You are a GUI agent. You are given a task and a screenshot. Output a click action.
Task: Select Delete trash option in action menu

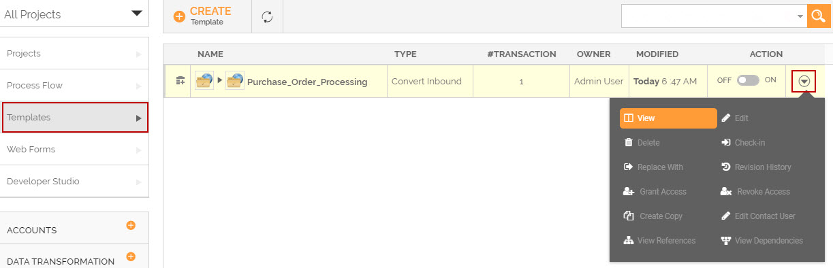(x=642, y=143)
